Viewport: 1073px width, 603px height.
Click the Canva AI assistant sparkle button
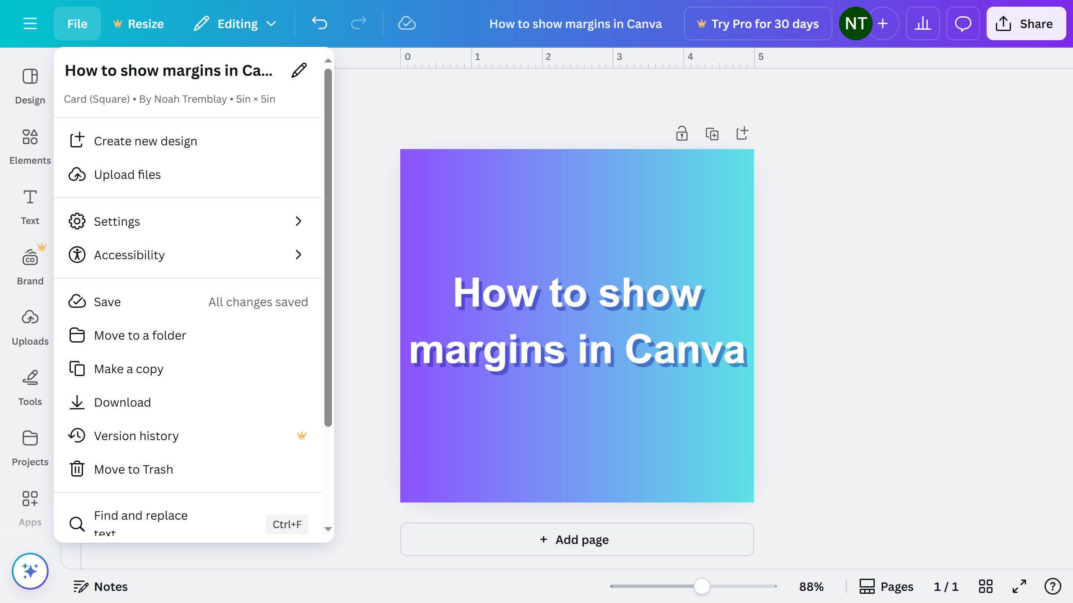click(30, 571)
